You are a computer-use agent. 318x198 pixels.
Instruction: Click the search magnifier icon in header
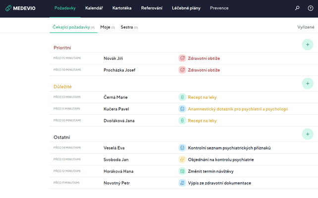(297, 8)
